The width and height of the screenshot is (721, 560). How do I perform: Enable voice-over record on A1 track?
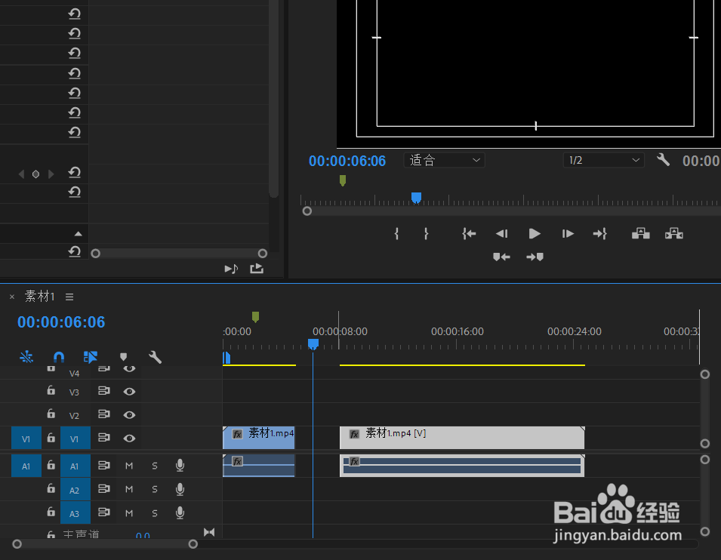point(180,466)
